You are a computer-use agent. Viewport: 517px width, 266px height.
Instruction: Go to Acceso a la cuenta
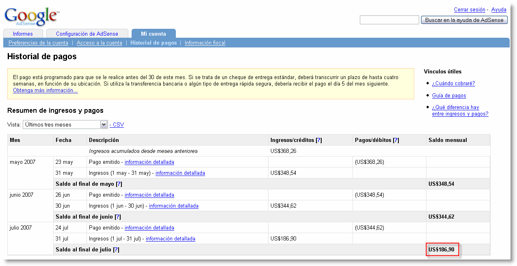(x=100, y=43)
